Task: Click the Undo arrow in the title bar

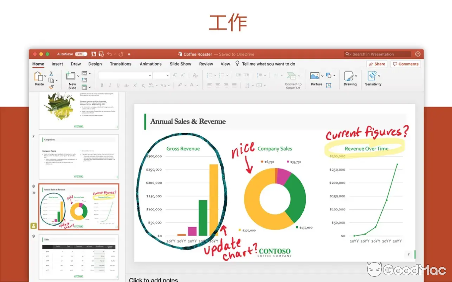Action: point(109,54)
